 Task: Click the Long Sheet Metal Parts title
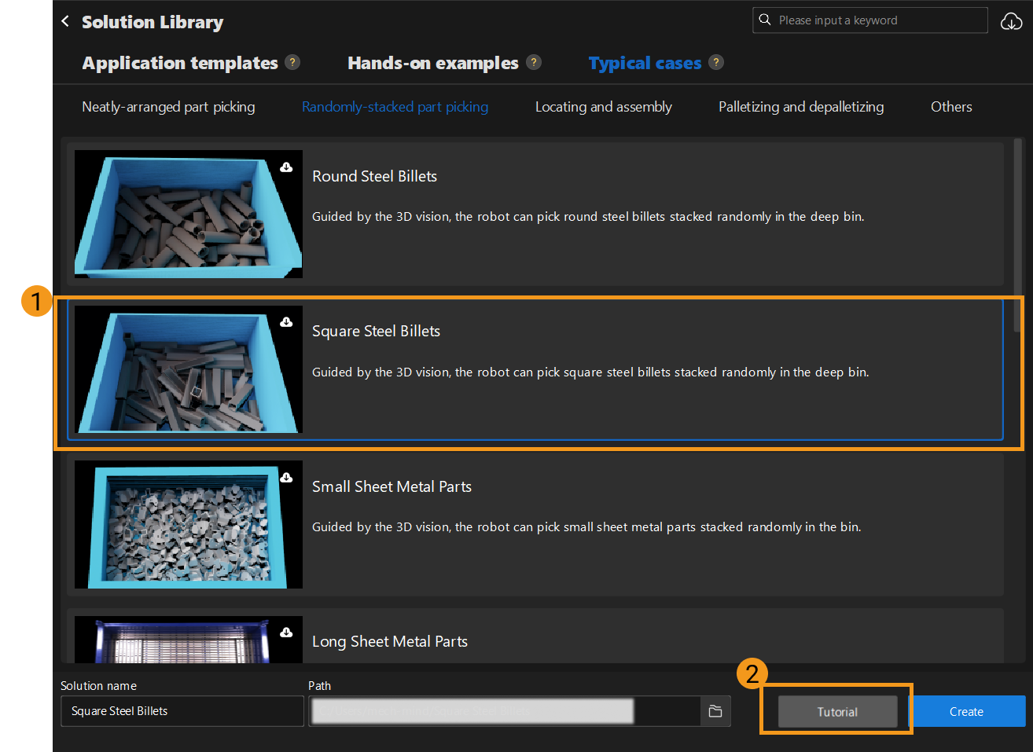390,641
